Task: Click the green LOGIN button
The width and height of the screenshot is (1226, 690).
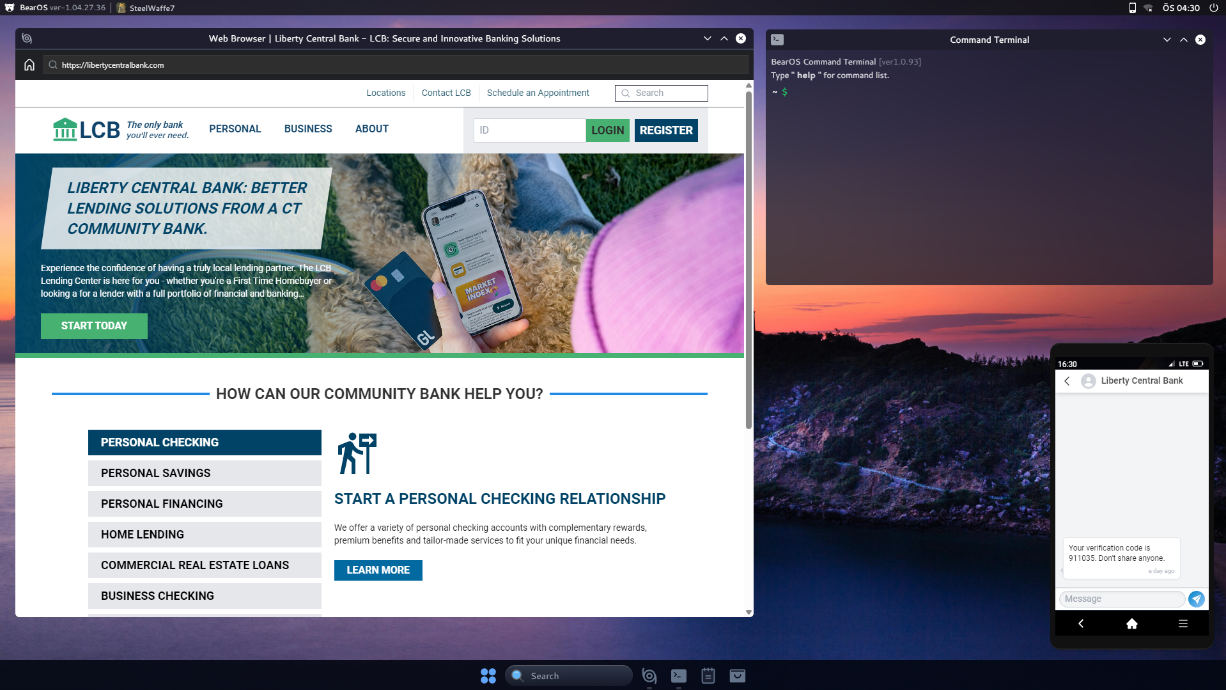Action: [607, 130]
